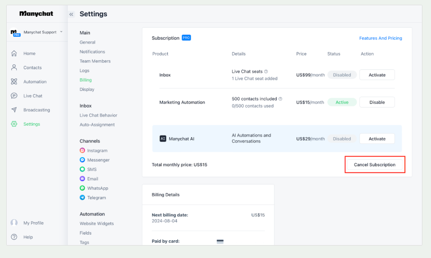Image resolution: width=431 pixels, height=258 pixels.
Task: Open the Auto-Assignment settings page
Action: [97, 125]
